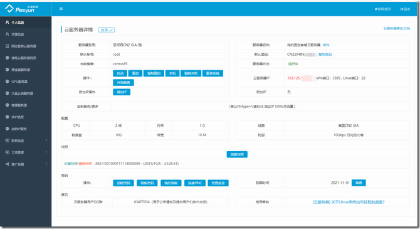Screen dimensions: 420x229
Task: Click the share icon beside 推广返佣
Action: click(8, 164)
